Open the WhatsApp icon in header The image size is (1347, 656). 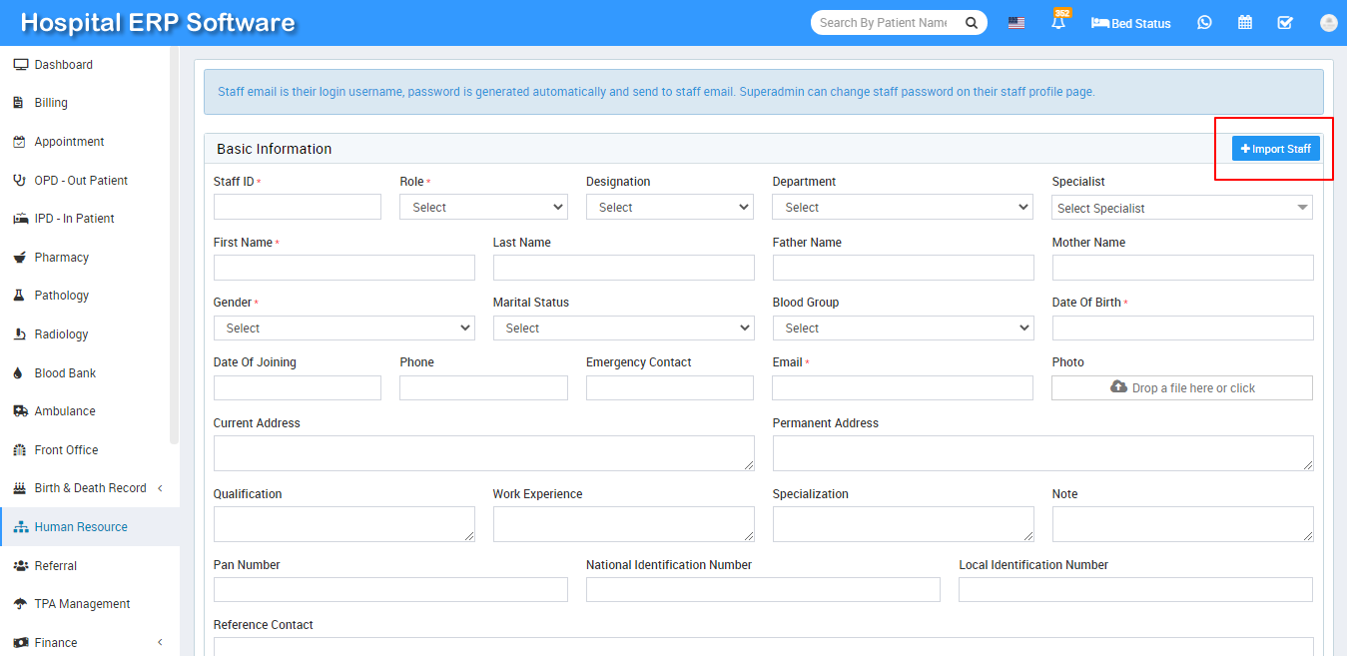1204,22
